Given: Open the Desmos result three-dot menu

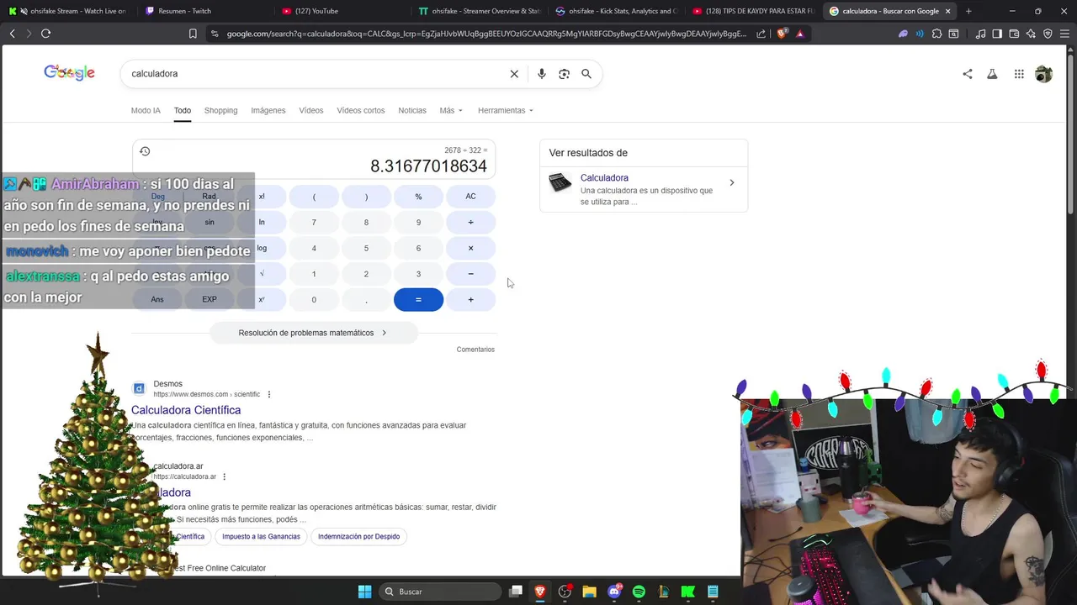Looking at the screenshot, I should (269, 394).
